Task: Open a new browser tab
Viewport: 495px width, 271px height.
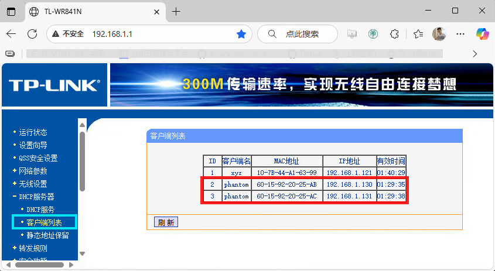Action: click(176, 12)
